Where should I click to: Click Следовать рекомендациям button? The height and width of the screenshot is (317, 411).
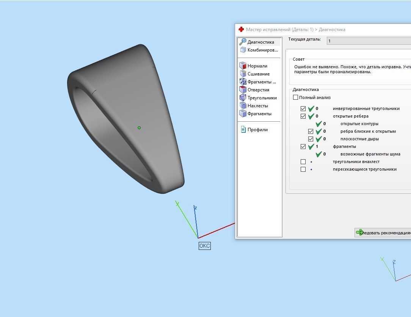pyautogui.click(x=383, y=232)
